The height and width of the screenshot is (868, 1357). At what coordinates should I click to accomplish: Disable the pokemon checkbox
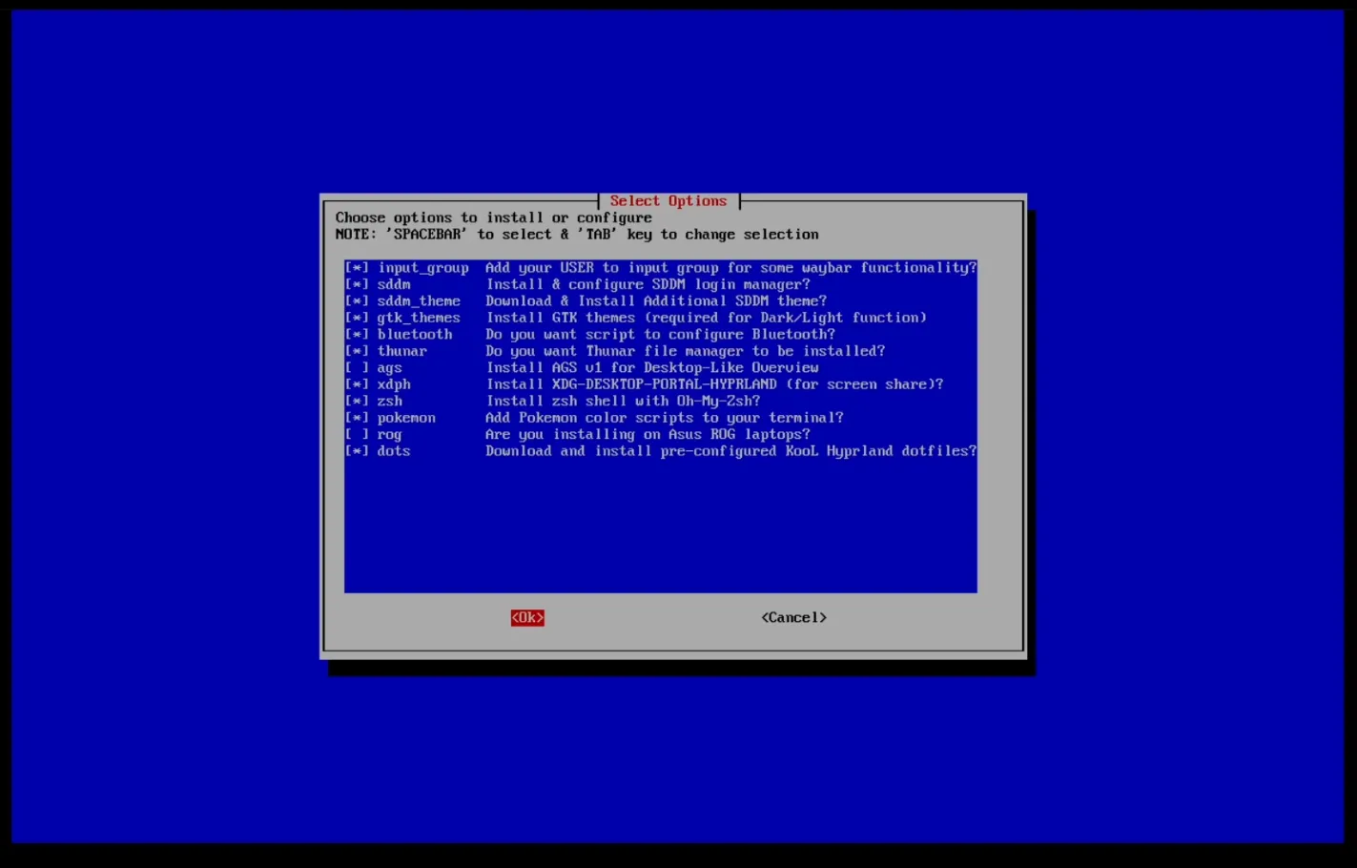(x=357, y=418)
